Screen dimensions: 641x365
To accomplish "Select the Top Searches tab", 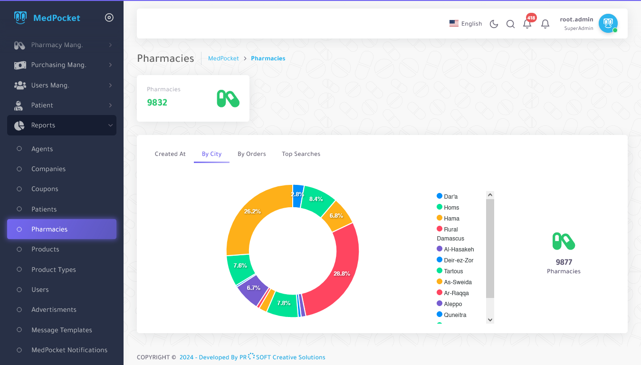I will 301,154.
